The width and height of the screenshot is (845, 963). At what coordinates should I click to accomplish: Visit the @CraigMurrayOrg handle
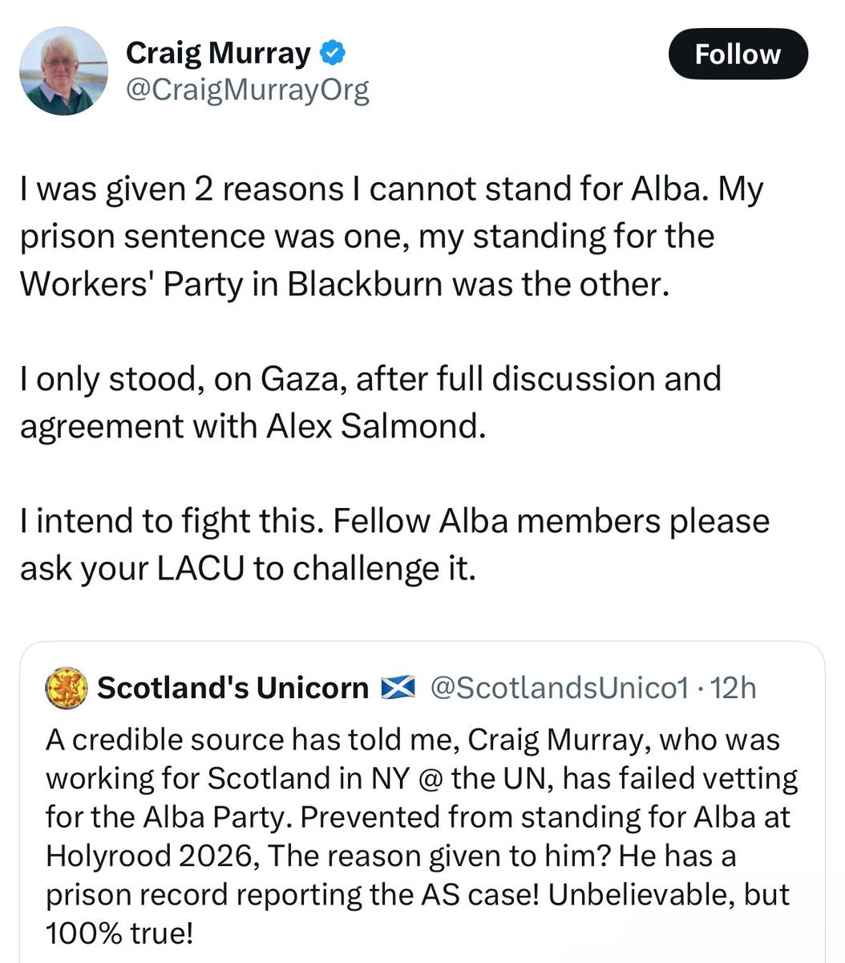[248, 91]
